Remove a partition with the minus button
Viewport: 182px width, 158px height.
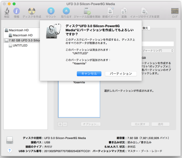65,124
